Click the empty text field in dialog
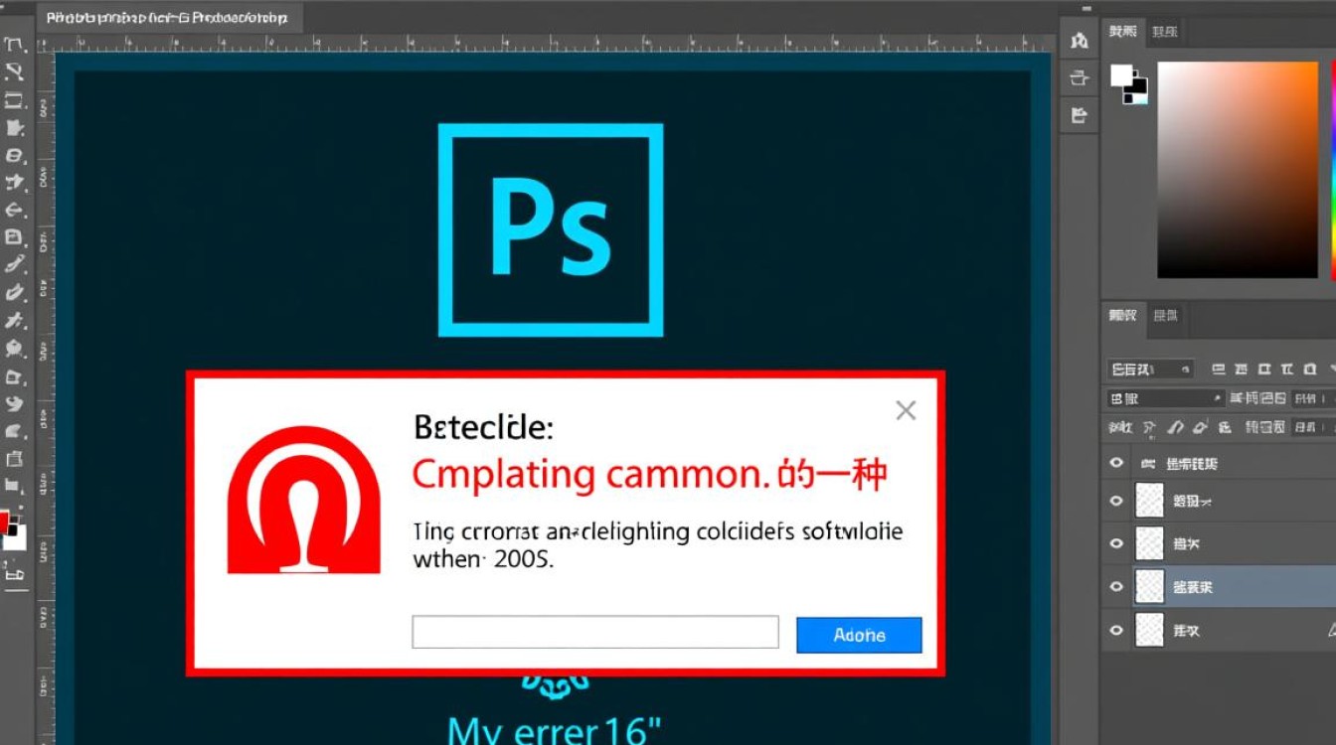Viewport: 1336px width, 745px height. (x=594, y=632)
